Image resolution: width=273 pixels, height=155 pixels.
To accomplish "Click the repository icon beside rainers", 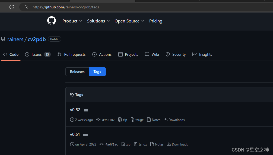I will (x=3, y=39).
